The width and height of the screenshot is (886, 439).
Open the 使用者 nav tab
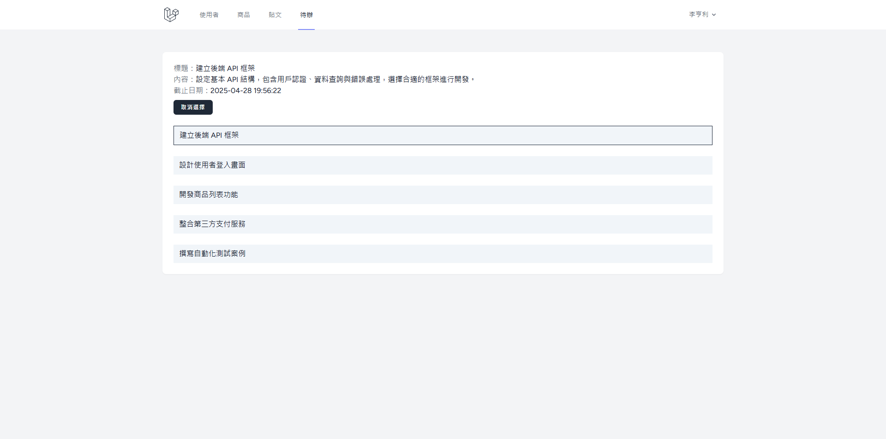pyautogui.click(x=209, y=15)
